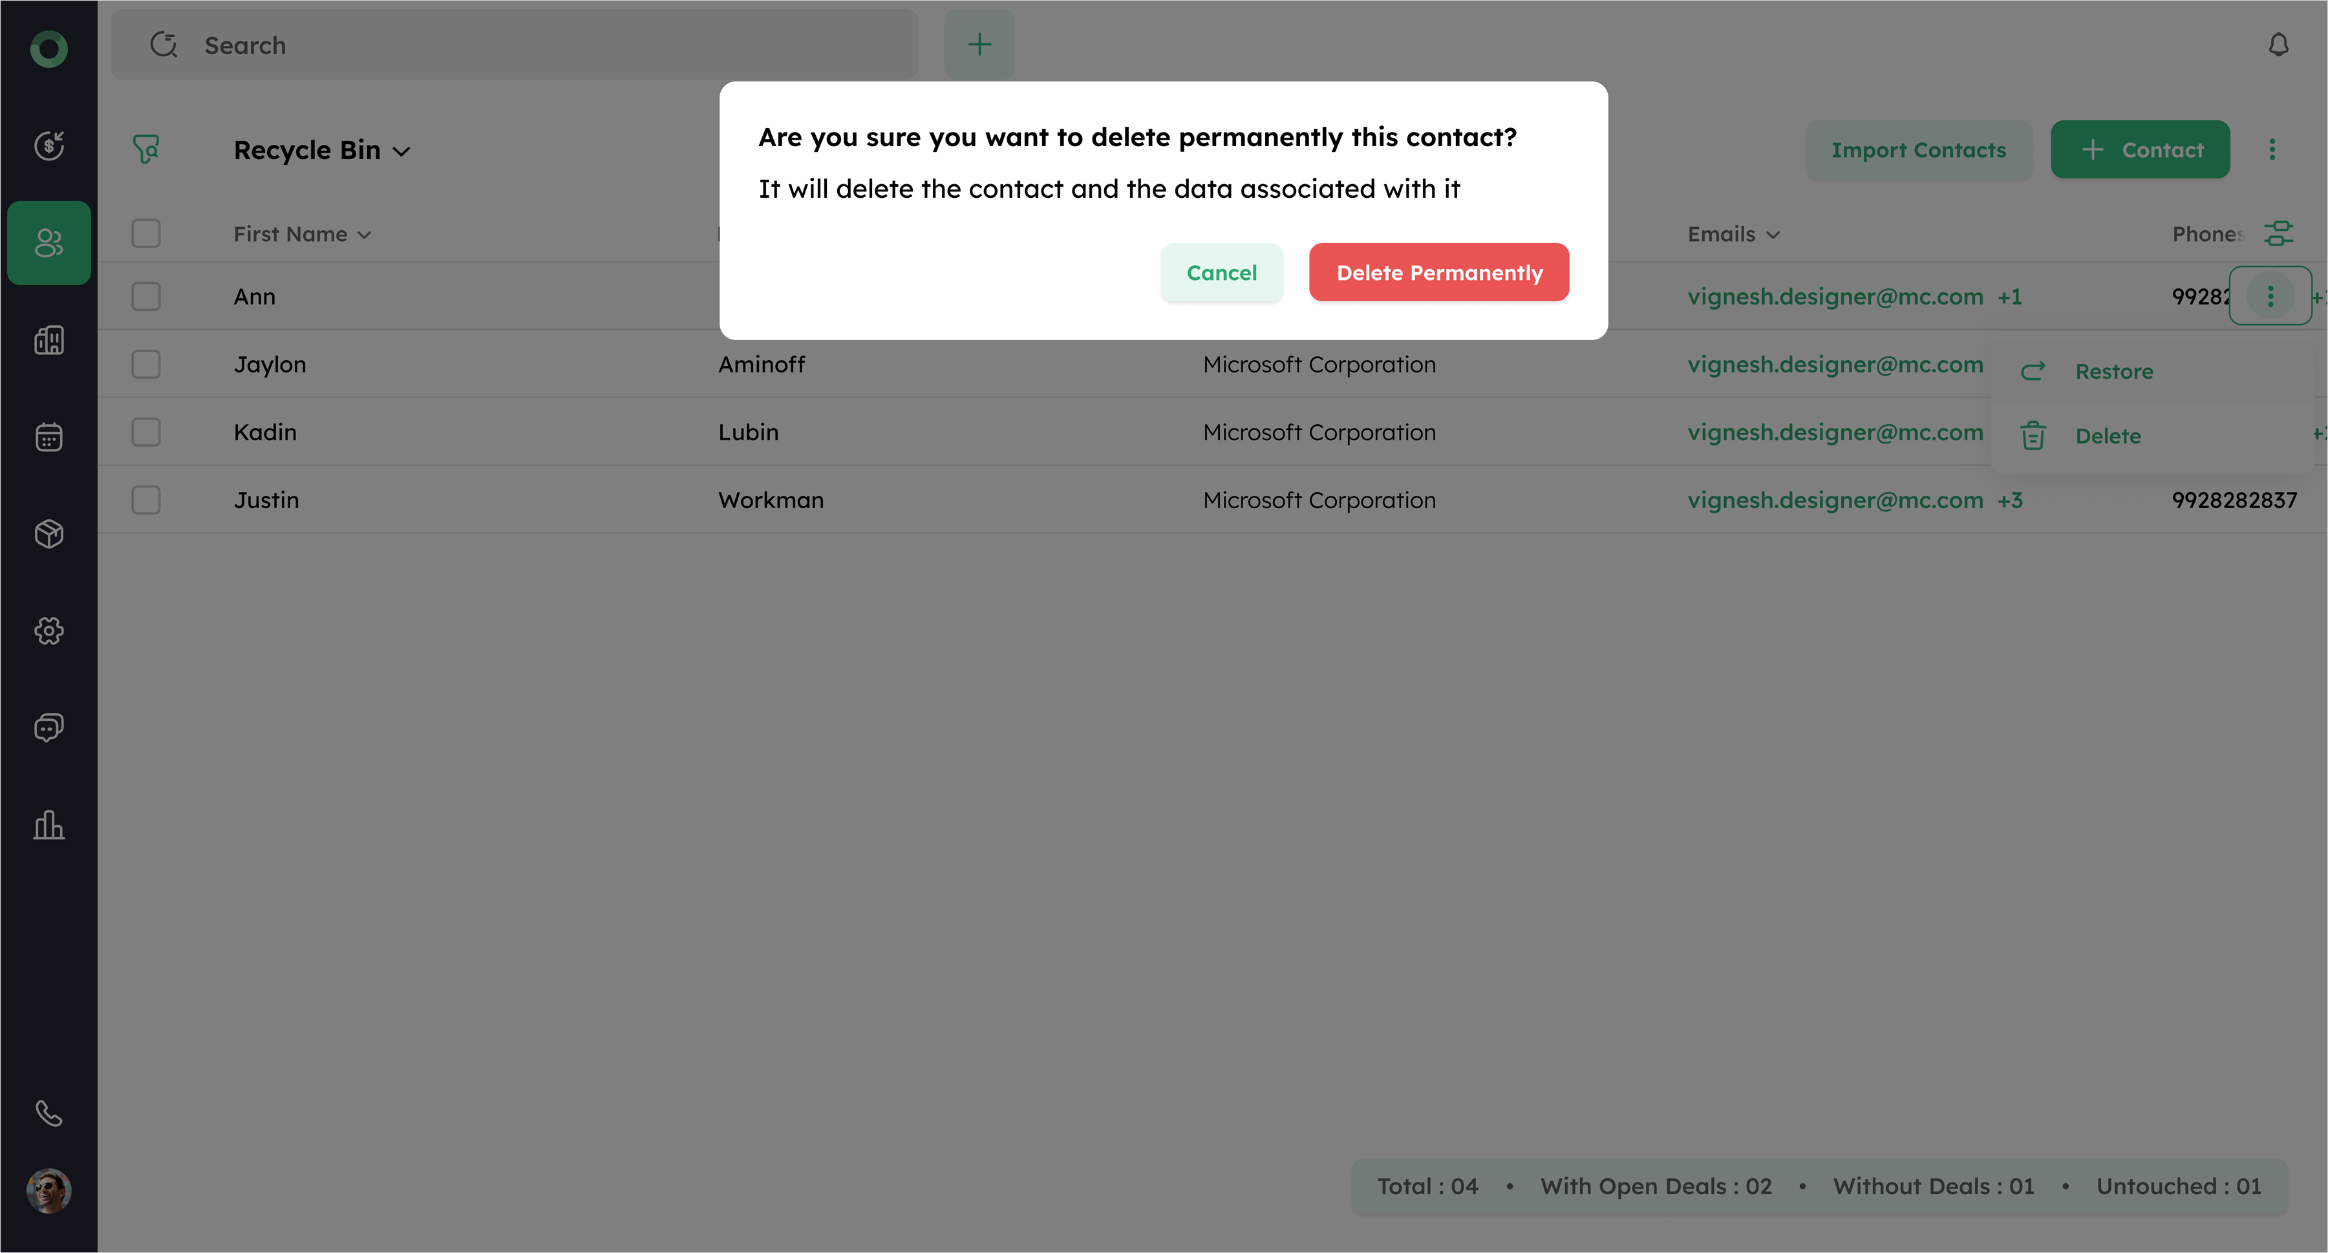Open the Reports bar chart icon
Screen dimensions: 2328x1253
coord(48,824)
